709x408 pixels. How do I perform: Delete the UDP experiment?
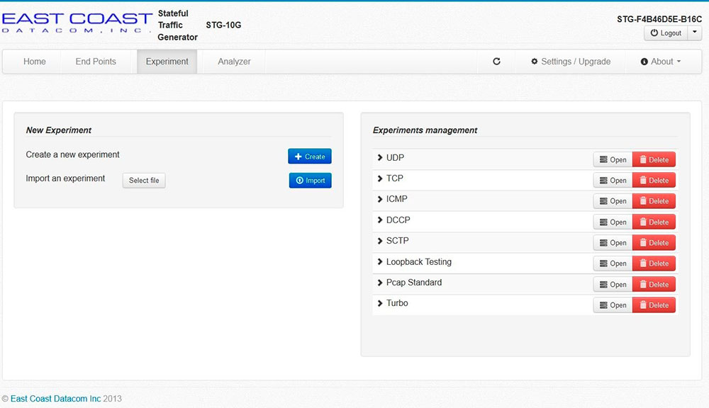(653, 159)
